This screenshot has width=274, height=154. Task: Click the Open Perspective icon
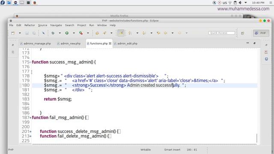[243, 33]
